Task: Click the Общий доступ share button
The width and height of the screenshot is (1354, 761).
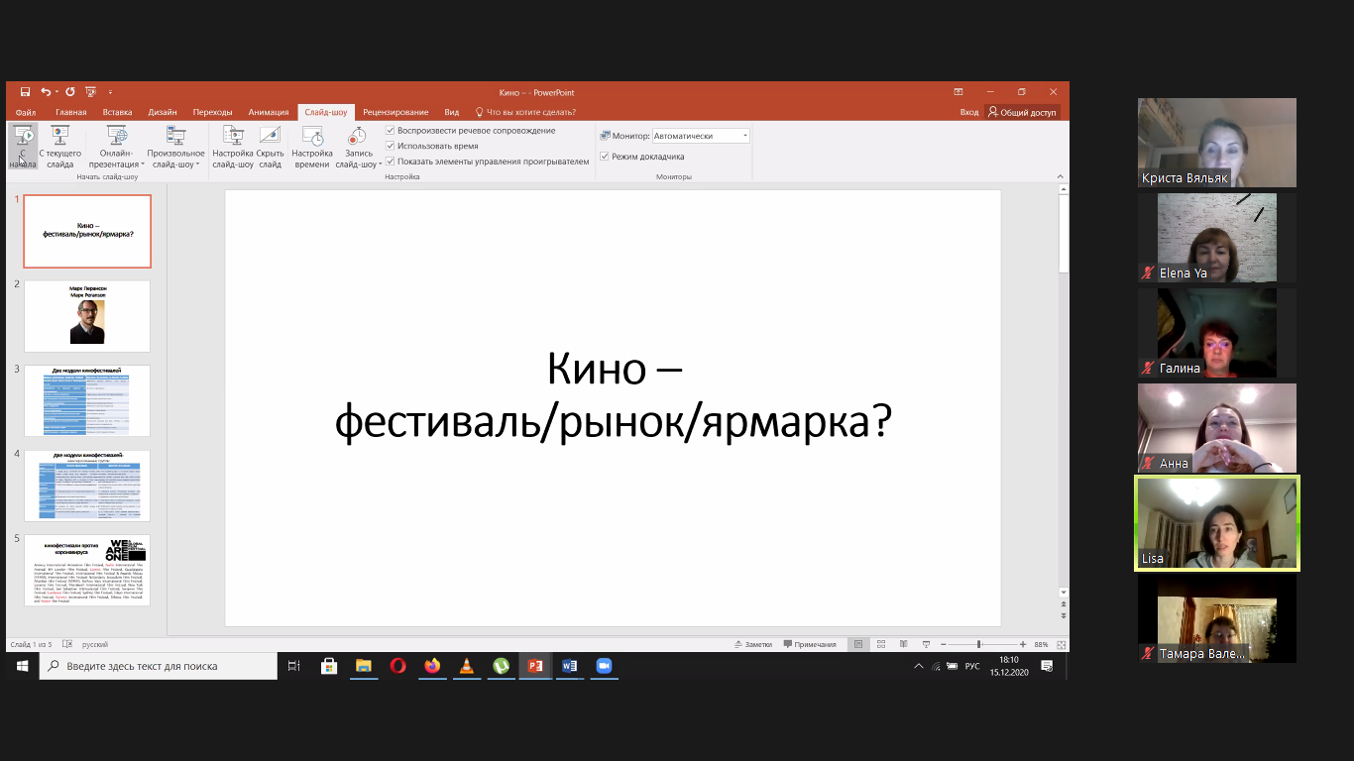Action: click(x=1022, y=113)
